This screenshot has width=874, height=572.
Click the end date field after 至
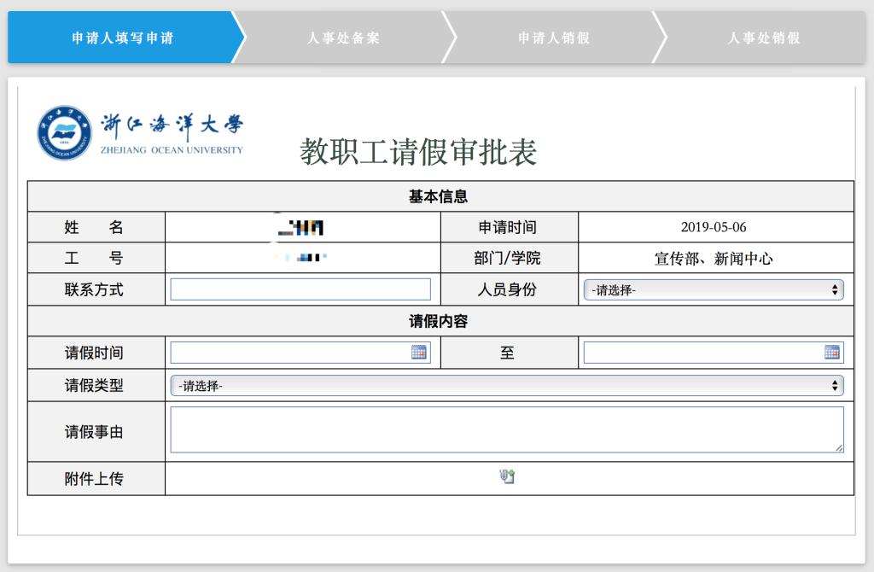coord(702,352)
